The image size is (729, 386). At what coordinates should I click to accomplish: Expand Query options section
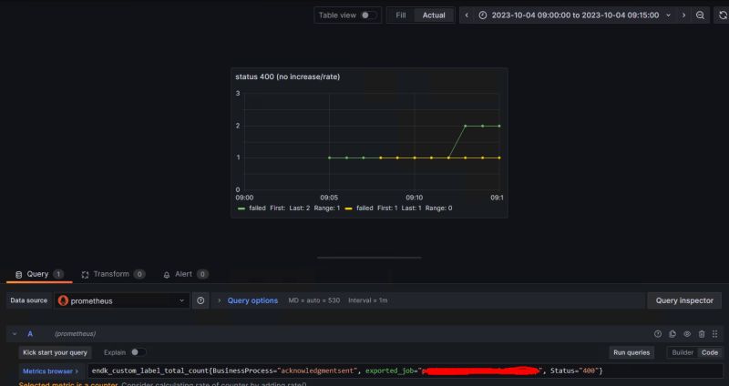(220, 300)
